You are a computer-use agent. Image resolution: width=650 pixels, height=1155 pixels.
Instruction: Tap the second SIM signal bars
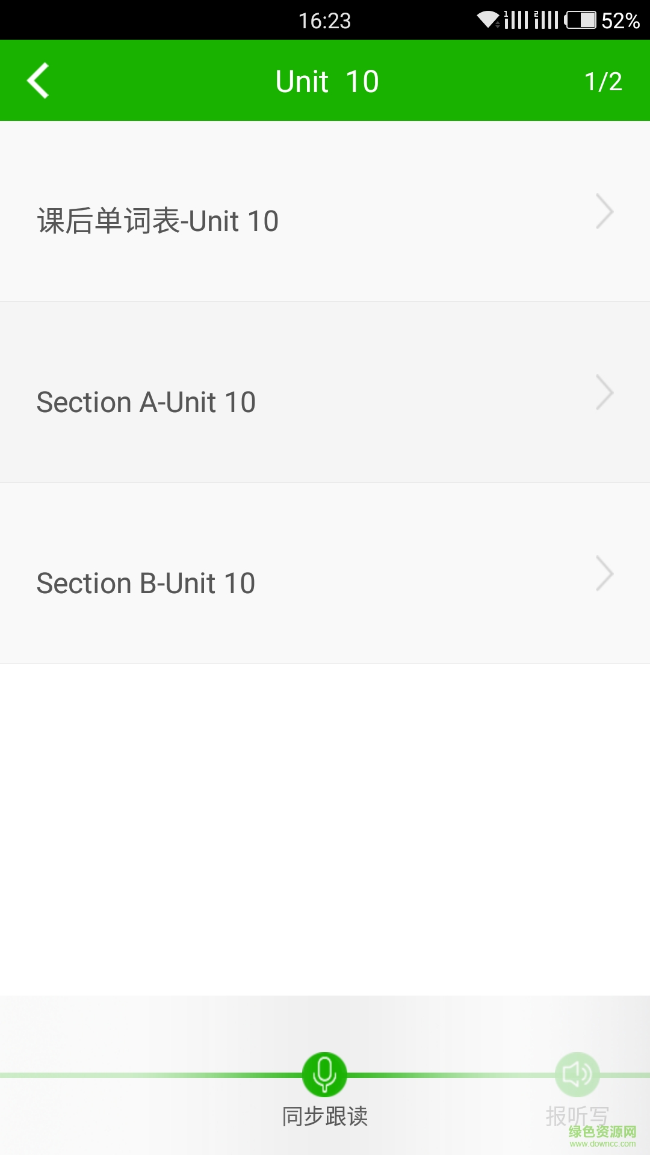(x=546, y=20)
